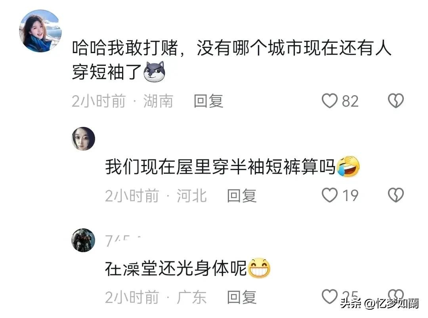The height and width of the screenshot is (318, 428).
Task: Tap the laughing-crying emoji in Hebei reply
Action: click(x=348, y=167)
